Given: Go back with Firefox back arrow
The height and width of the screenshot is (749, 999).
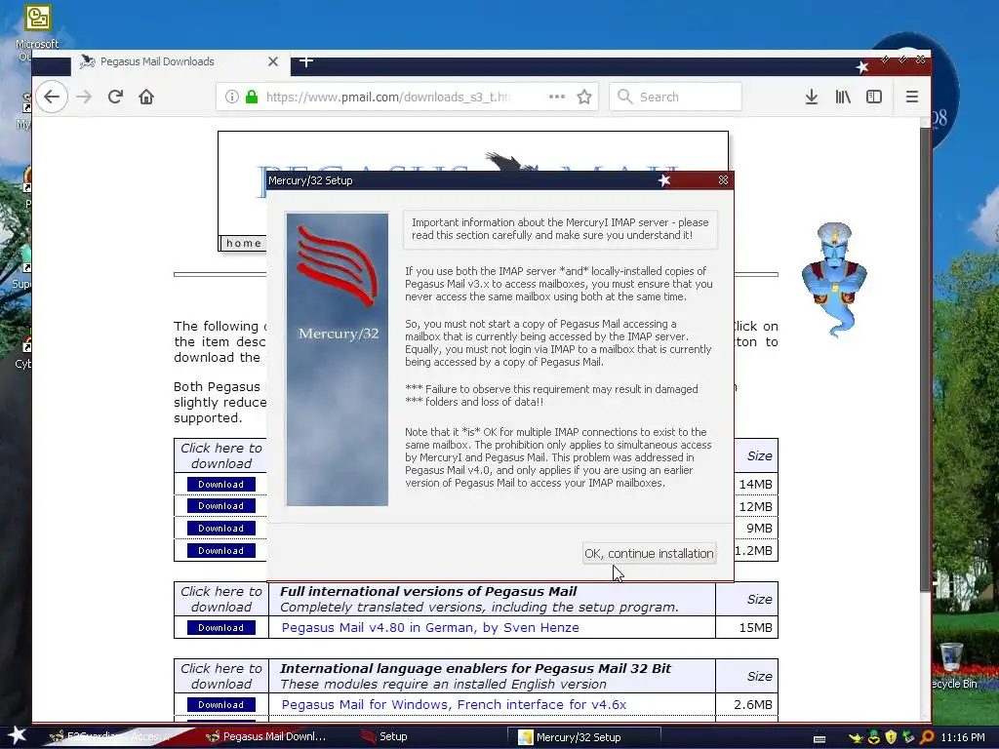Looking at the screenshot, I should [52, 97].
